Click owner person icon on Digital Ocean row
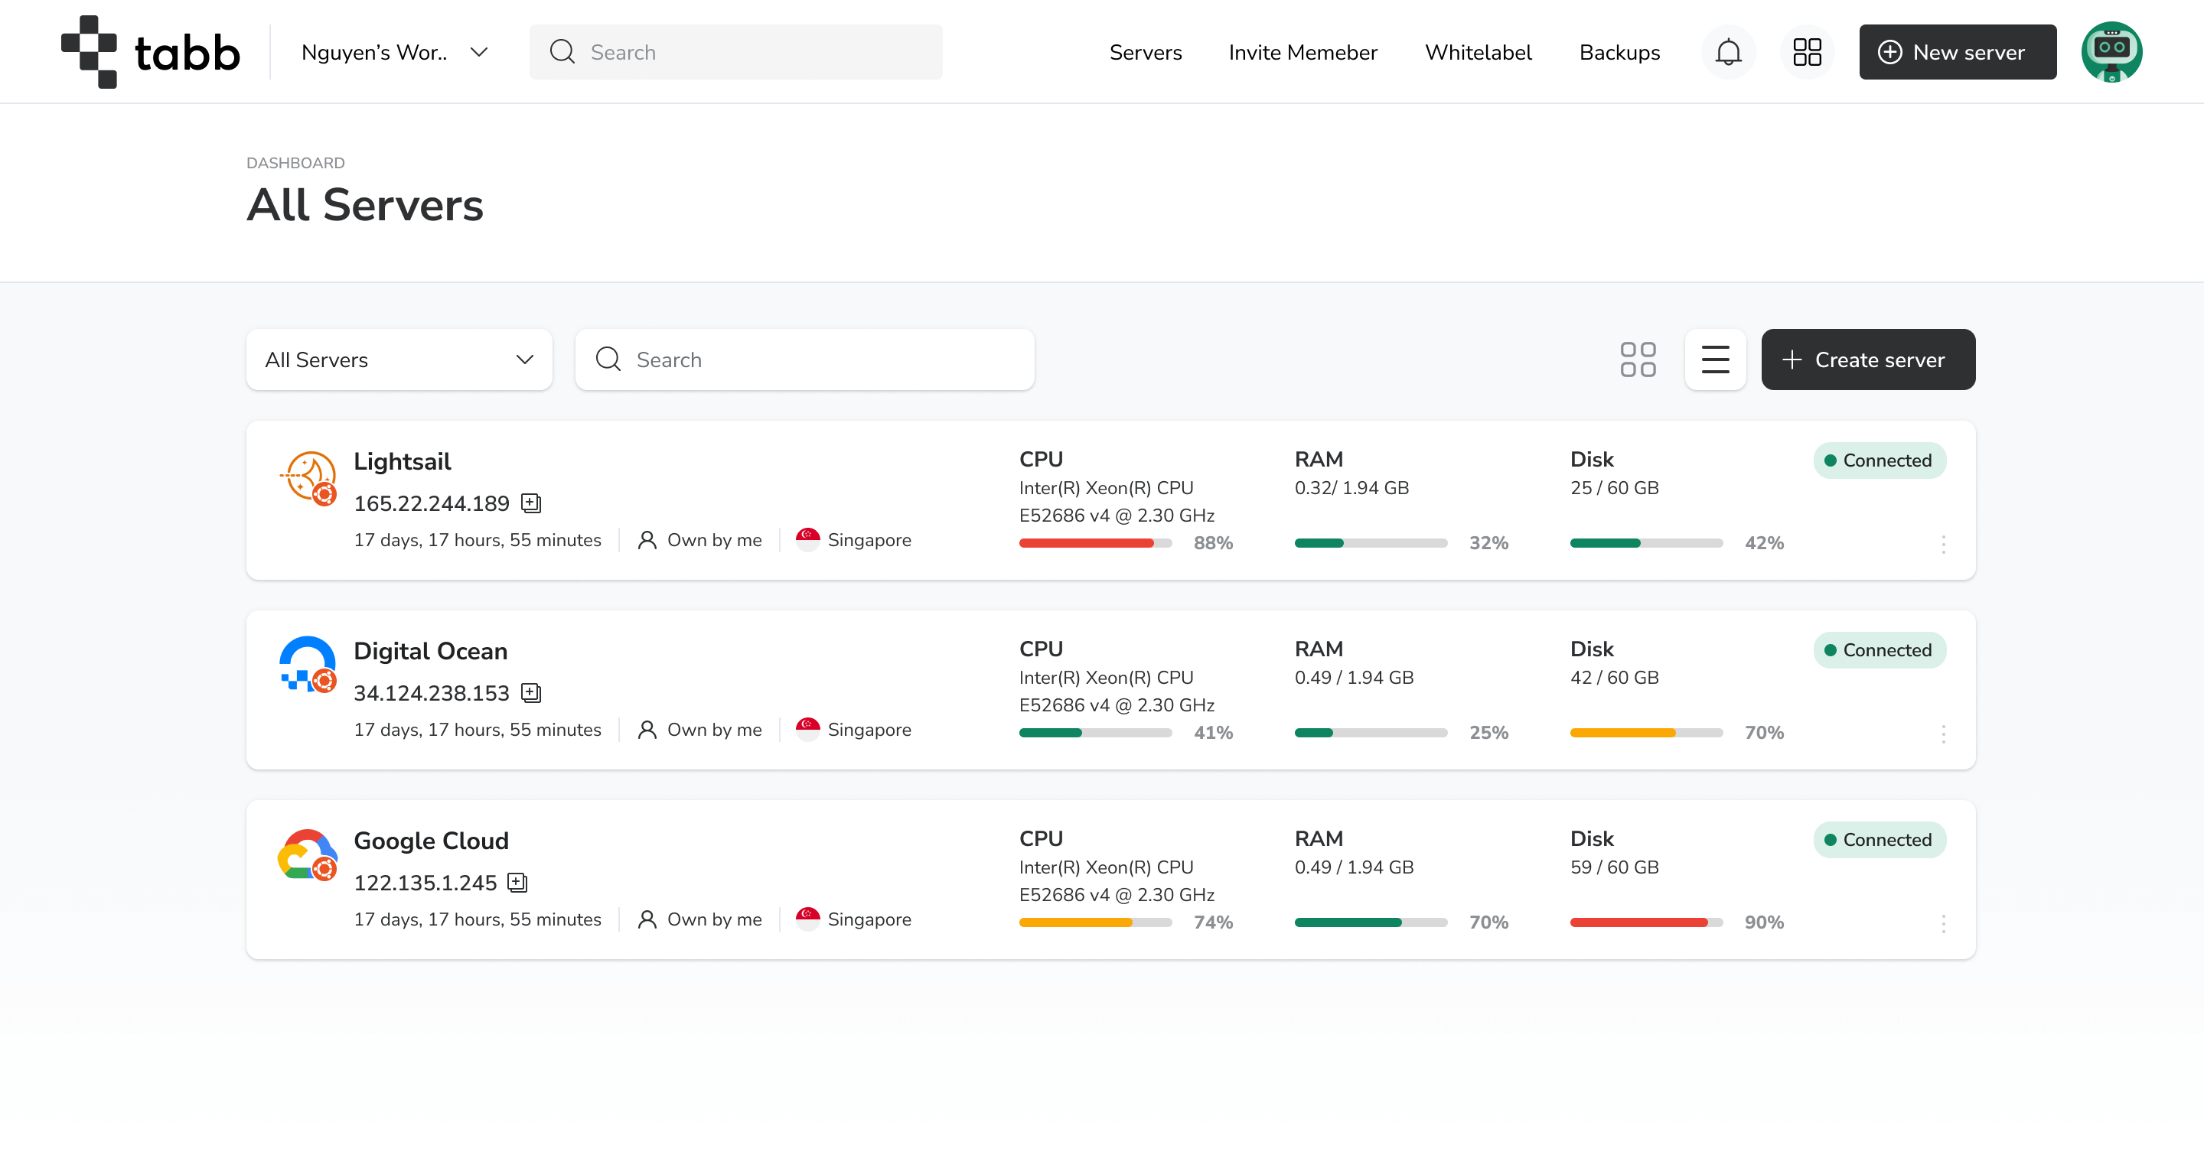2204x1155 pixels. tap(647, 730)
